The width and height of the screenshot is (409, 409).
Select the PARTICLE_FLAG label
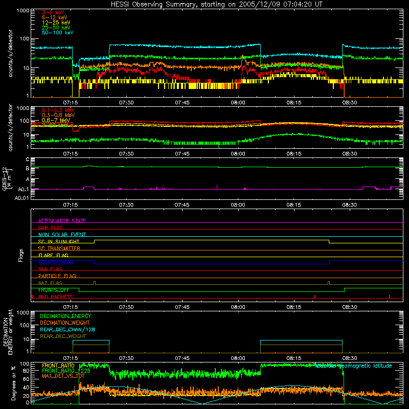point(57,276)
